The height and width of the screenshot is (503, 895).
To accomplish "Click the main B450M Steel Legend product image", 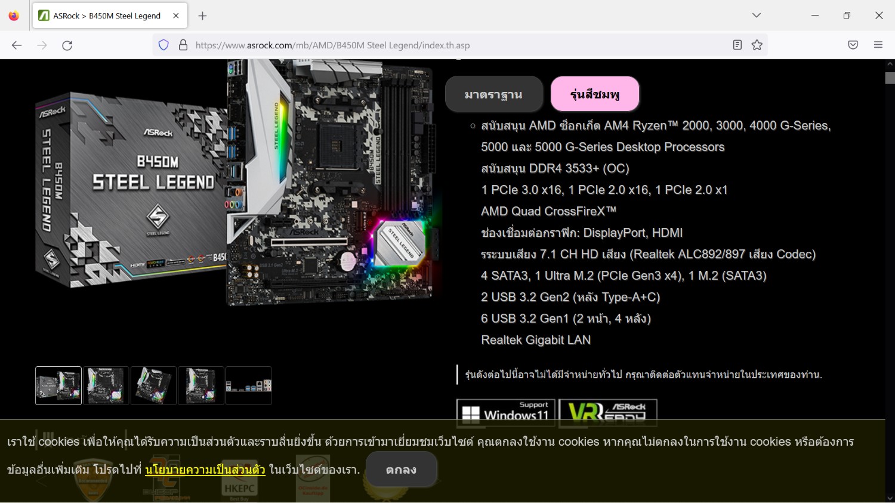I will 239,183.
